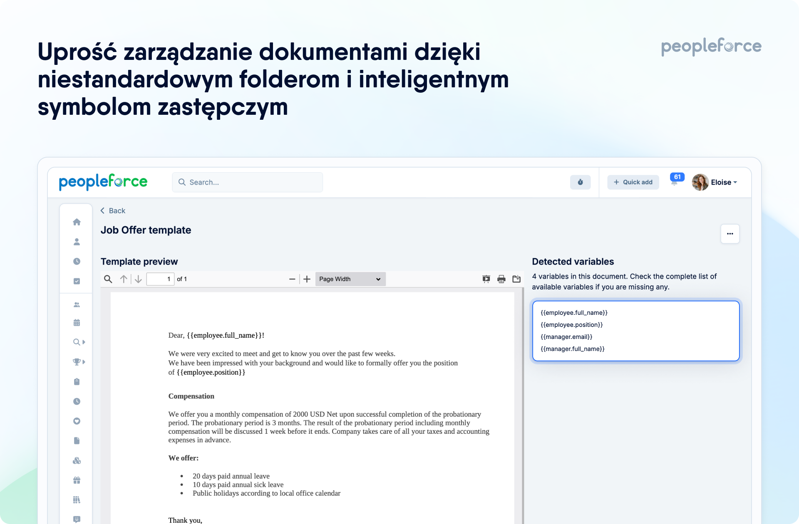Click the second clock sidebar icon below clipboard
The width and height of the screenshot is (799, 524).
point(77,401)
